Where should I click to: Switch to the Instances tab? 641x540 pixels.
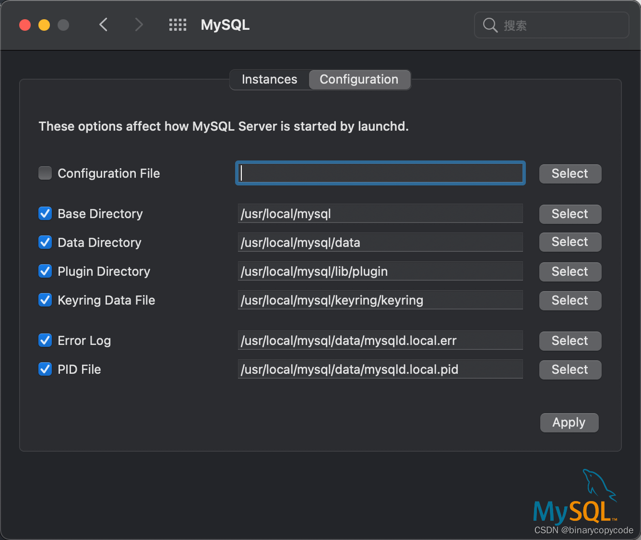point(269,79)
